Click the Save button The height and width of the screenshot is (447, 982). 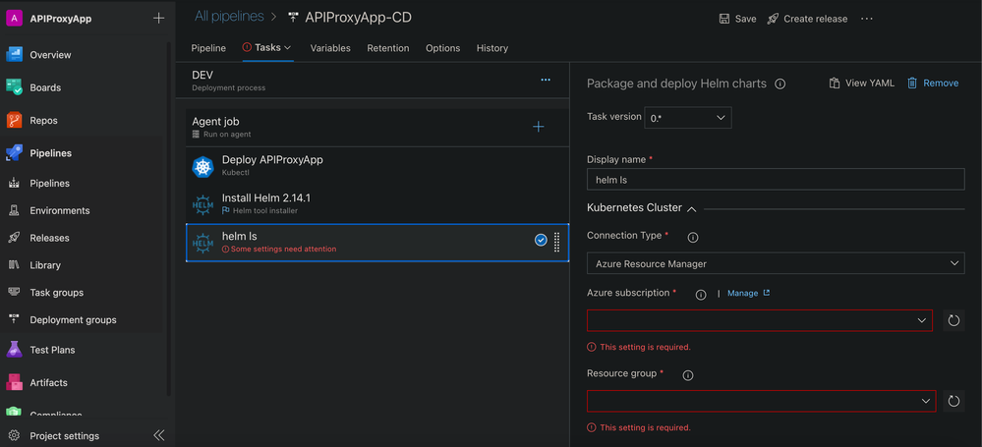738,19
